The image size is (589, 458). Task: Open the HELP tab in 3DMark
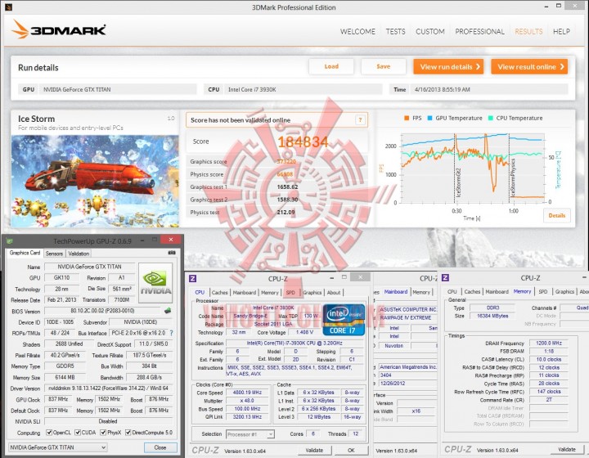(x=561, y=32)
